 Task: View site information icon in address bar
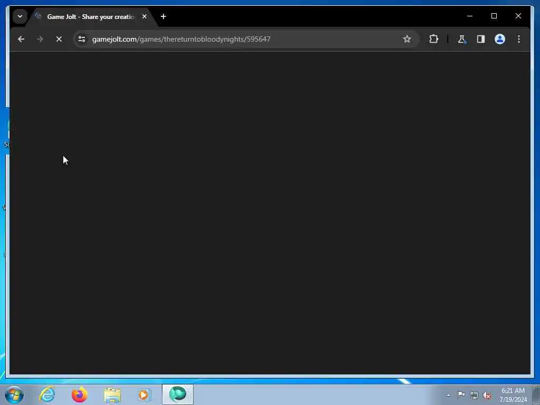[82, 39]
